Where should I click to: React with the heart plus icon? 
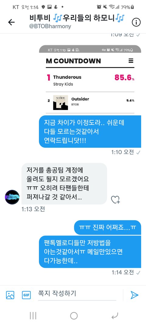(115, 200)
